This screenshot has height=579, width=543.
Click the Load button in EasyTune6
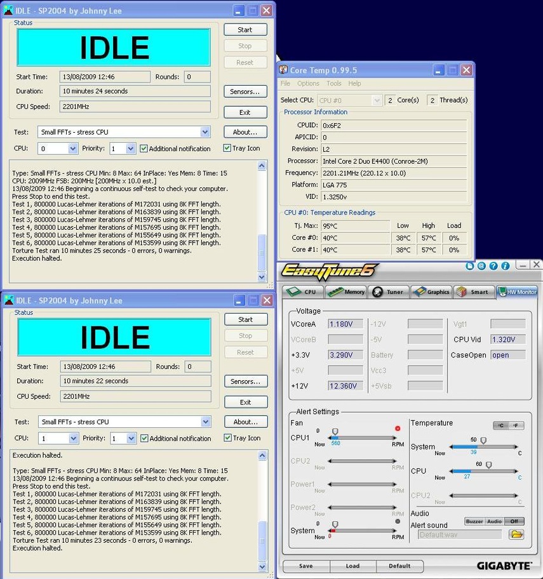click(352, 566)
